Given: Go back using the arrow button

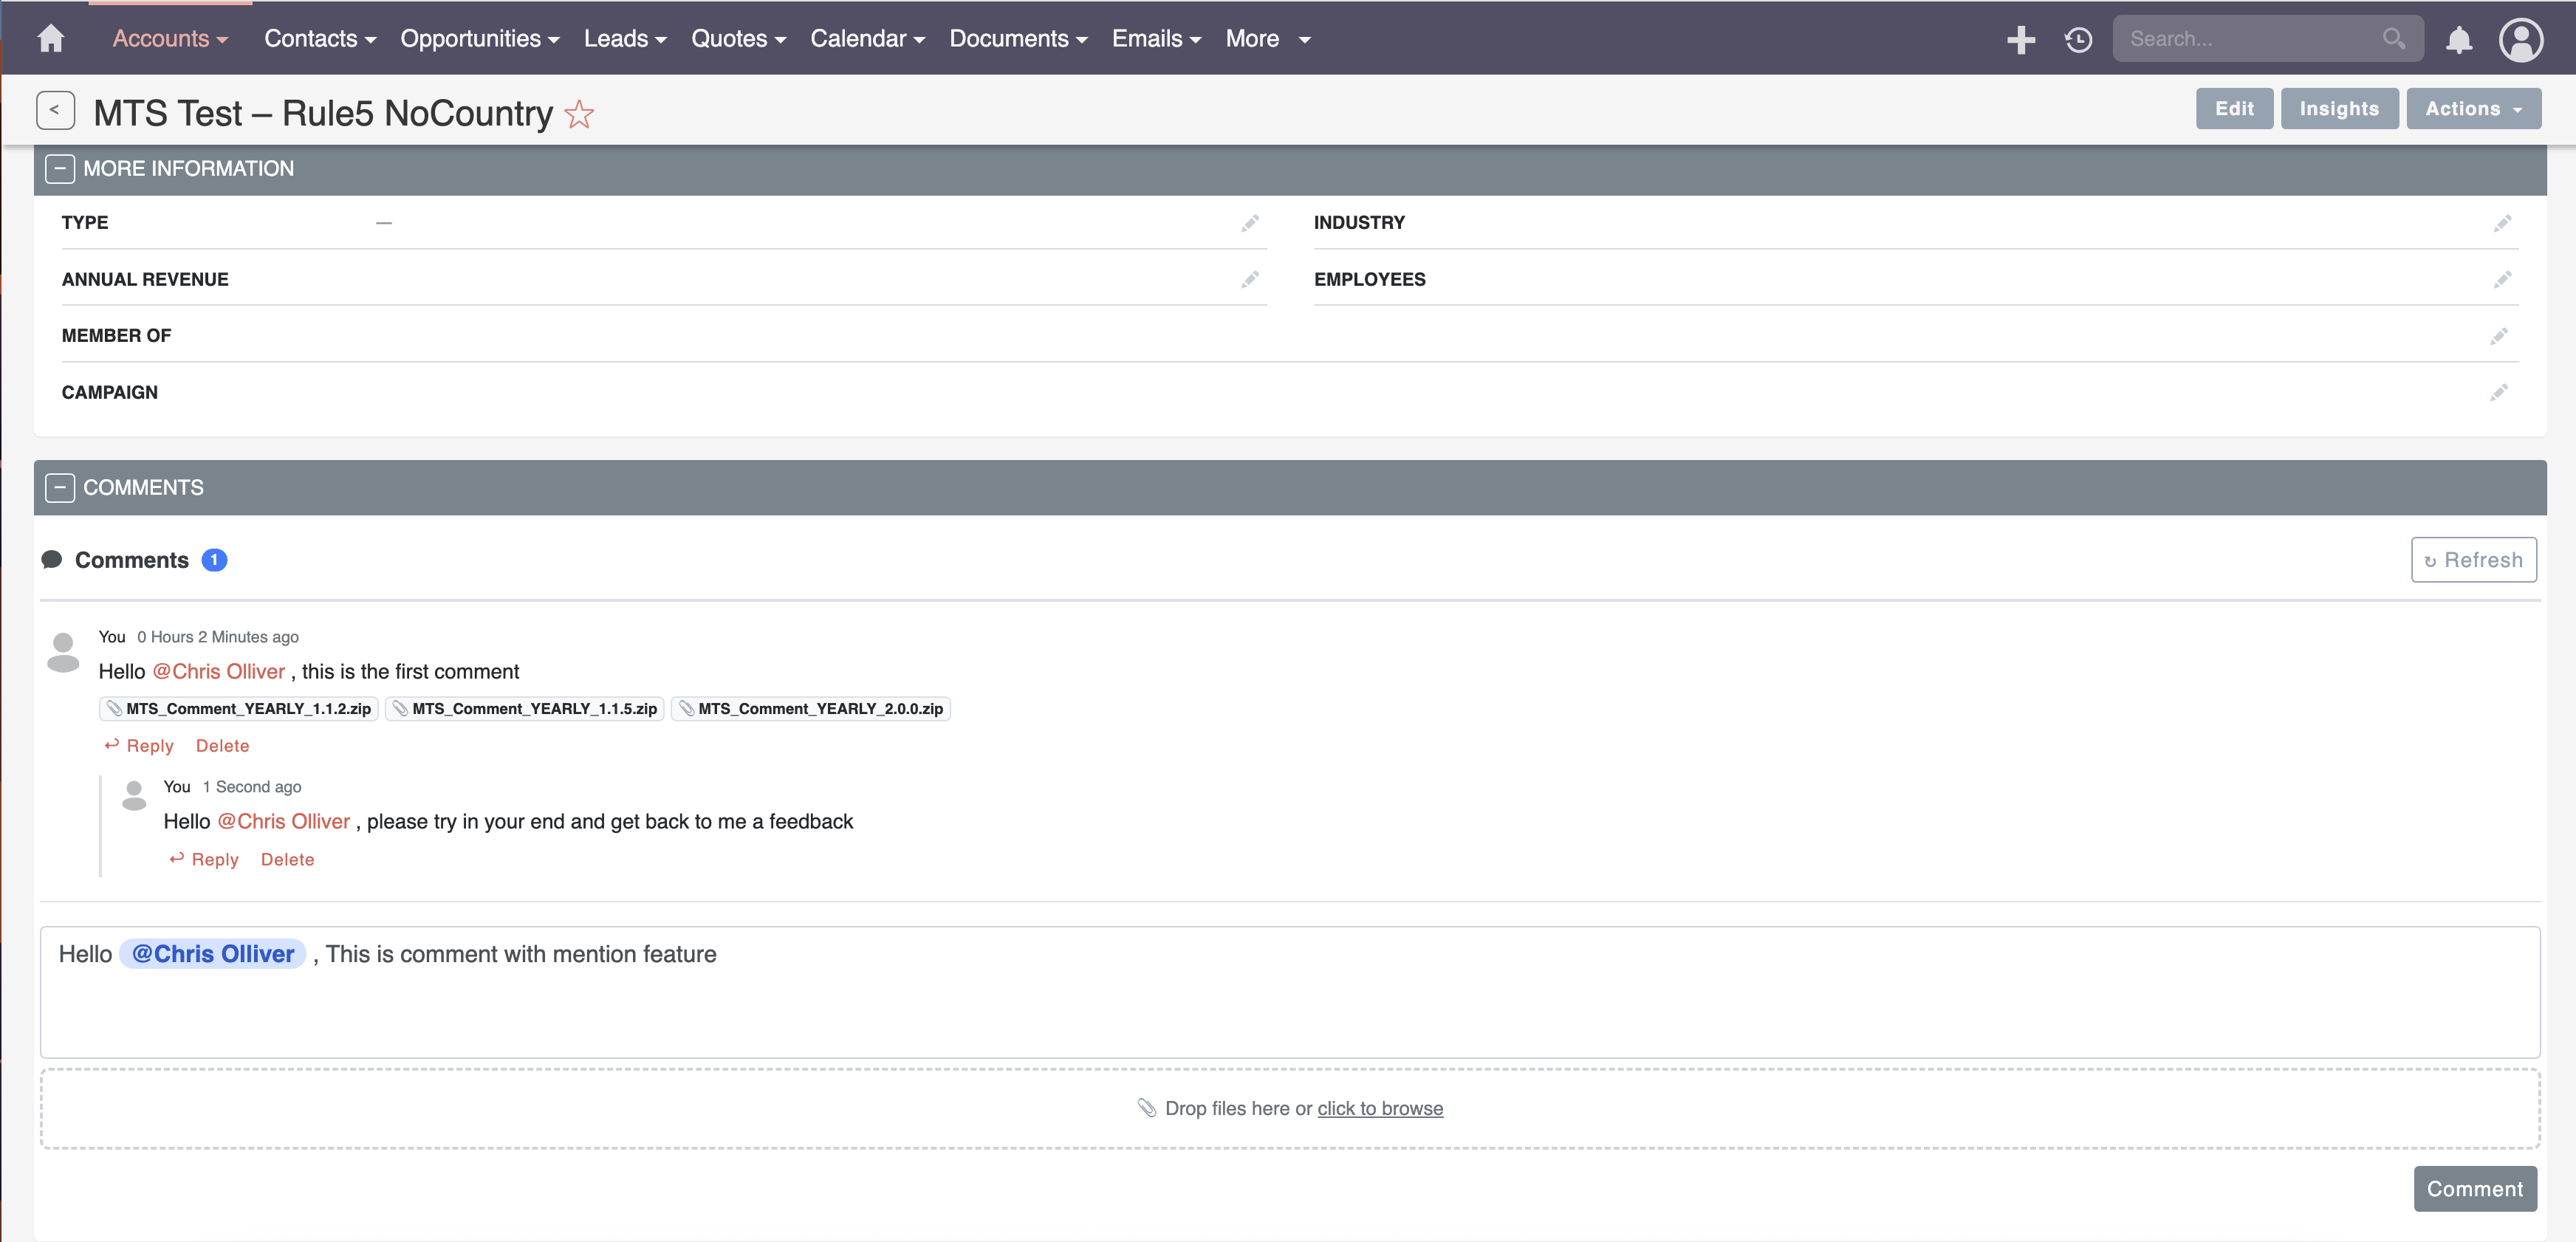Looking at the screenshot, I should [55, 110].
